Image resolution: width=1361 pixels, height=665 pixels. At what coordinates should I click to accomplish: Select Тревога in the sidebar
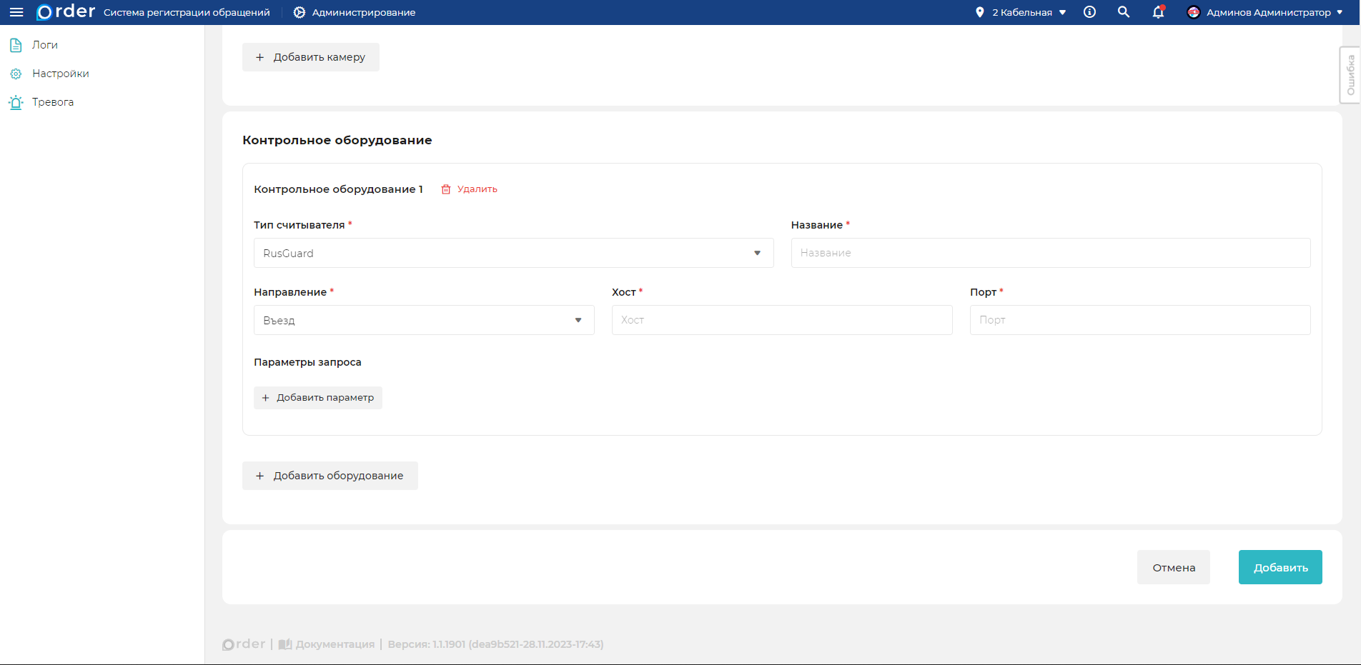point(52,102)
